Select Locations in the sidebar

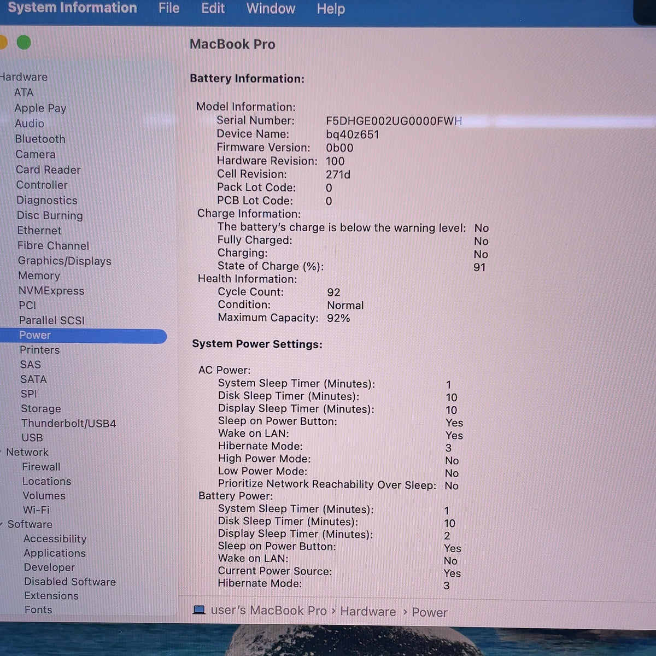pos(47,481)
